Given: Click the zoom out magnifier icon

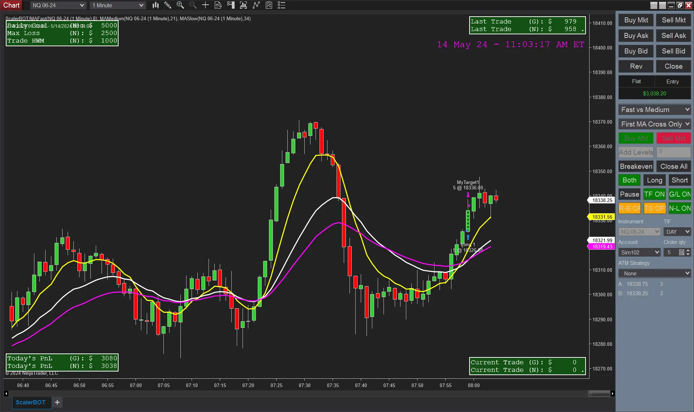Looking at the screenshot, I should 193,5.
